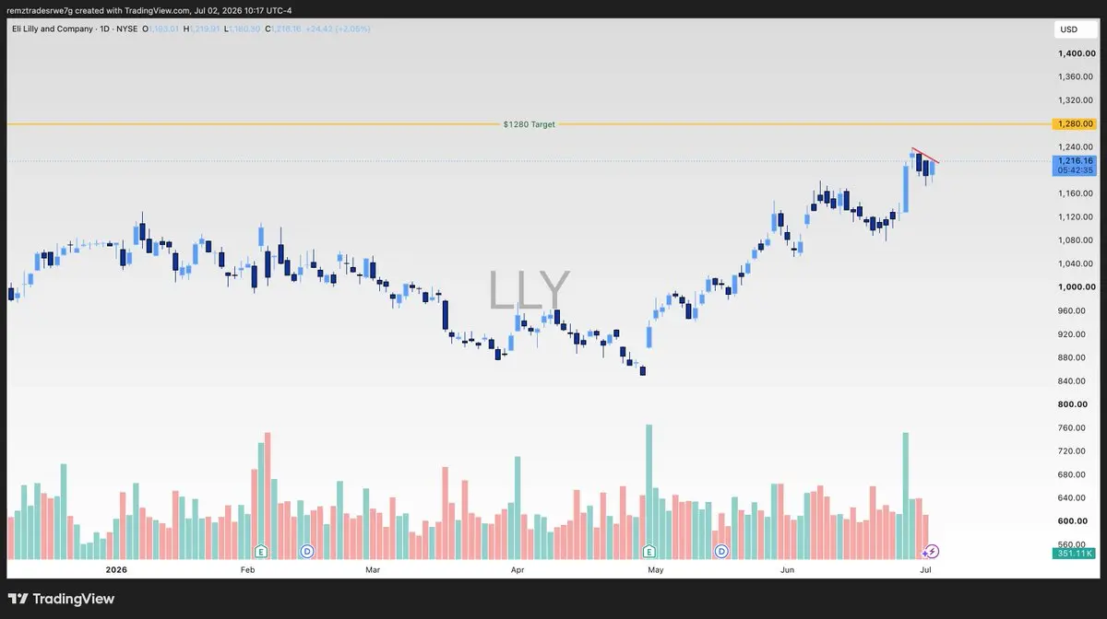Click the 1,040.00 price scale label
This screenshot has width=1107, height=619.
click(x=1076, y=264)
